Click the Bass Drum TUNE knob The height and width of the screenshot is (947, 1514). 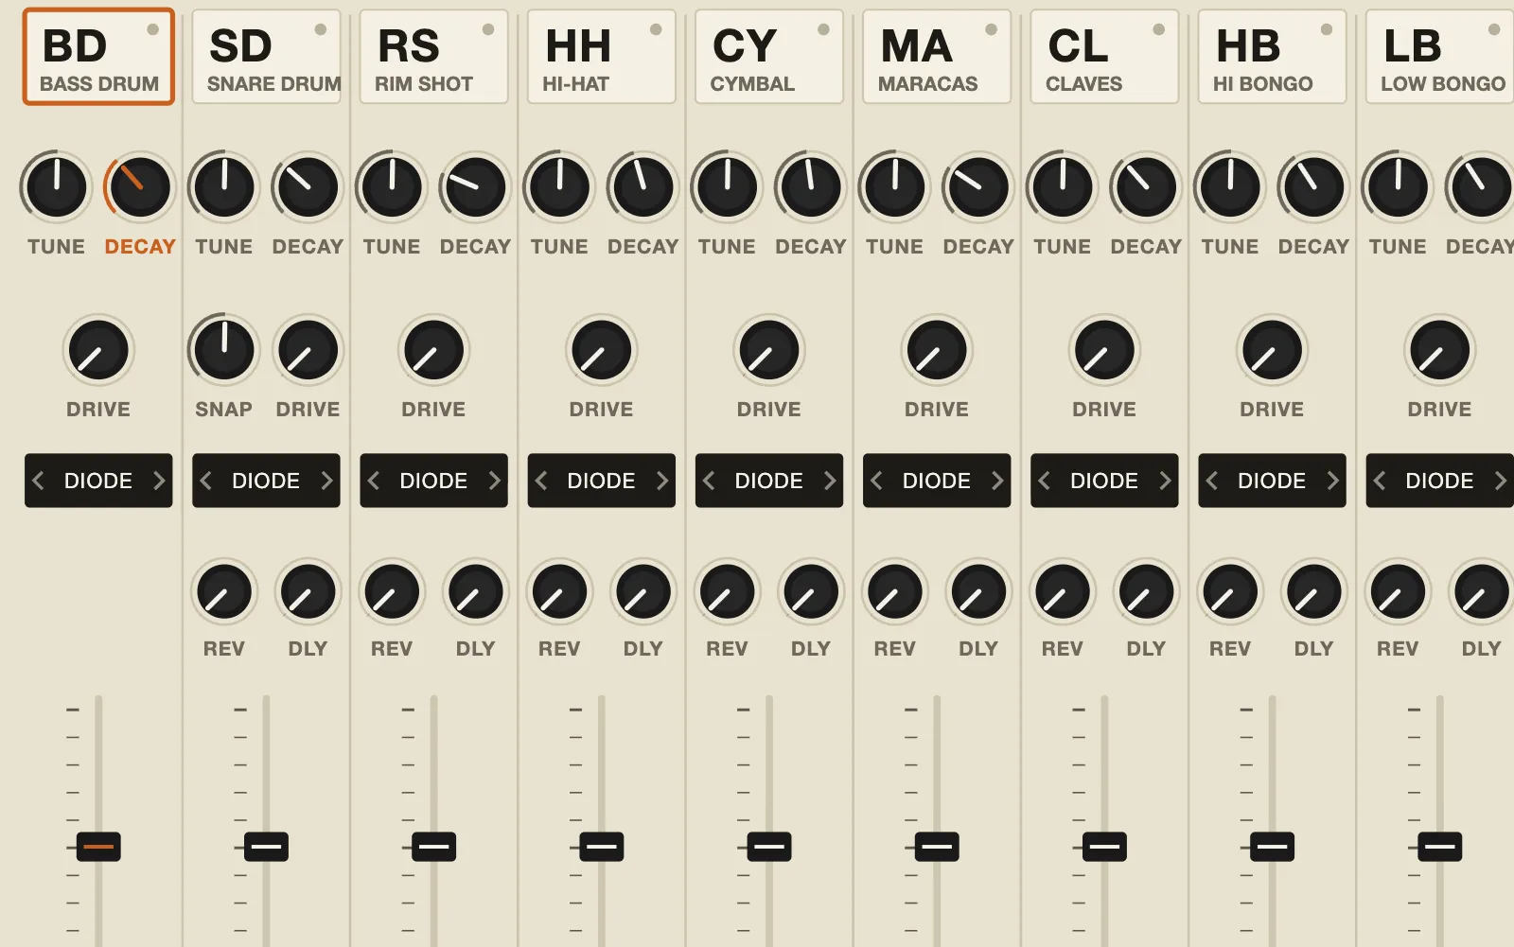tap(57, 187)
